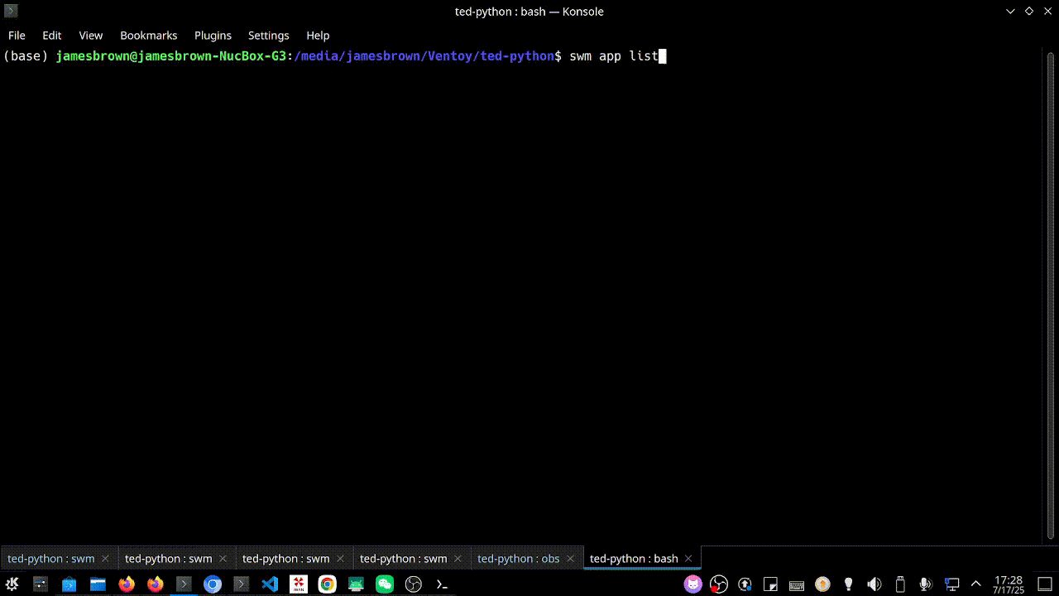This screenshot has height=596, width=1059.
Task: Mute the speaker via the tray volume icon
Action: tap(874, 584)
